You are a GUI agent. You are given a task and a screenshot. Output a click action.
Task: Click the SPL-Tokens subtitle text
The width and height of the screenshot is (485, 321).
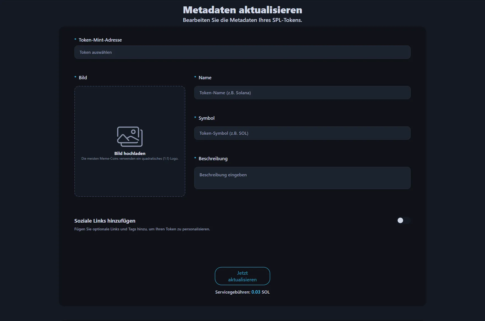243,20
